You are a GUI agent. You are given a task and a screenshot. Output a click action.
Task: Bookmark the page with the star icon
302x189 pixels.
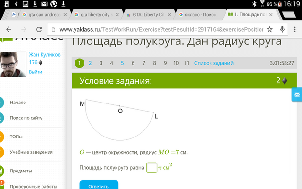click(269, 29)
